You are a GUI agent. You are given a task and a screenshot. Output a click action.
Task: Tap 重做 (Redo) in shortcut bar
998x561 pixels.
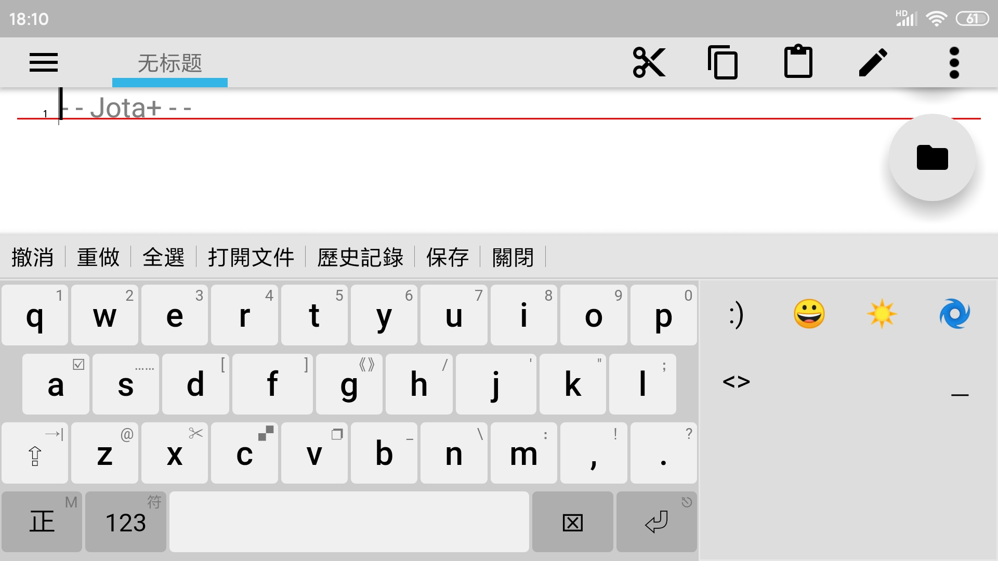[x=98, y=257]
